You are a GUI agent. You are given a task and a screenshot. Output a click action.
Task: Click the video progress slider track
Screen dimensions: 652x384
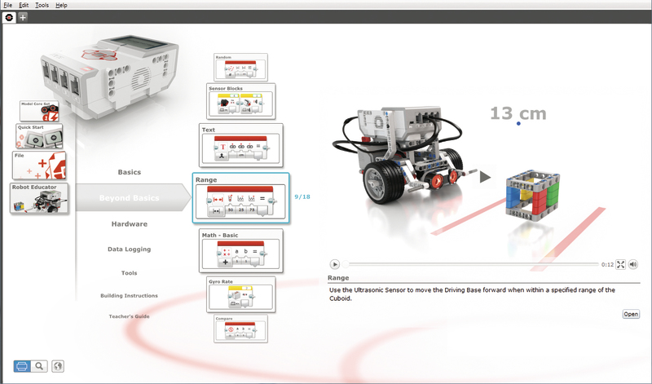click(x=472, y=264)
